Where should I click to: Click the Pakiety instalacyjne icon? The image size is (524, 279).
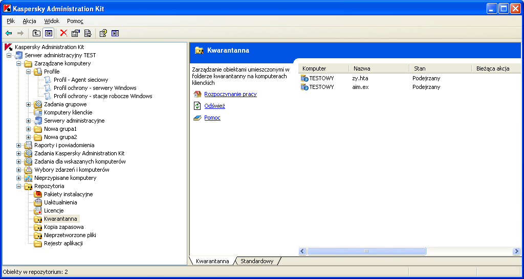coord(38,194)
